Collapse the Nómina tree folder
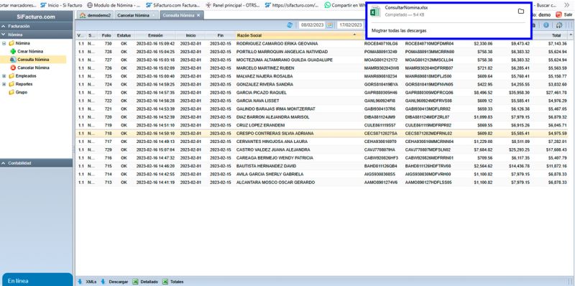This screenshot has width=575, height=286. [x=4, y=43]
